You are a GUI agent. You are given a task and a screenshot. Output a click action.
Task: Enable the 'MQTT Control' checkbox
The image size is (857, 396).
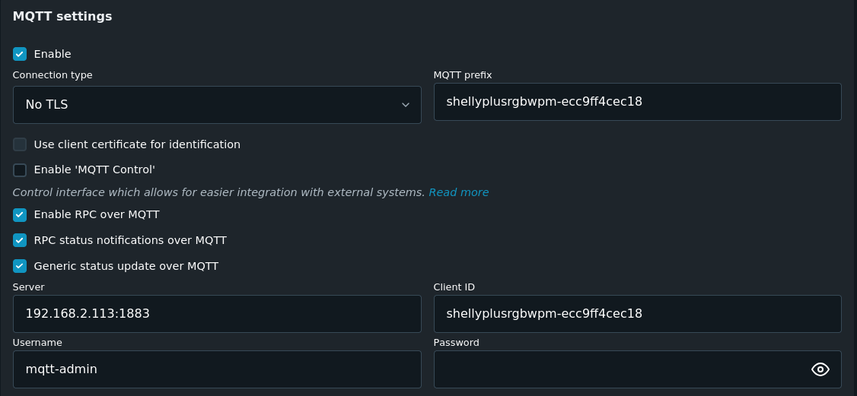(20, 169)
